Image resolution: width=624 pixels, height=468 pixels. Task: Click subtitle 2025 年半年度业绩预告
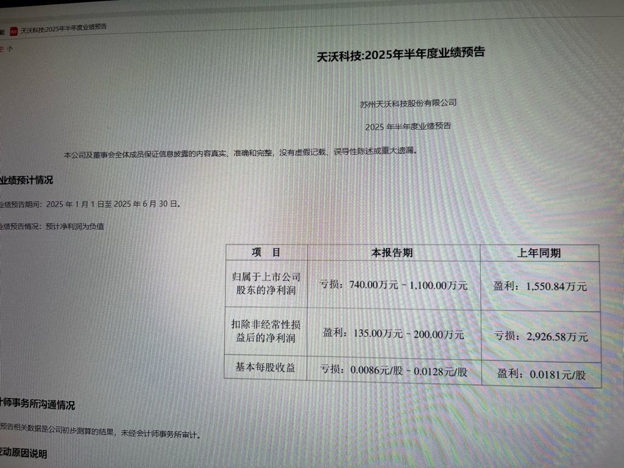(408, 127)
